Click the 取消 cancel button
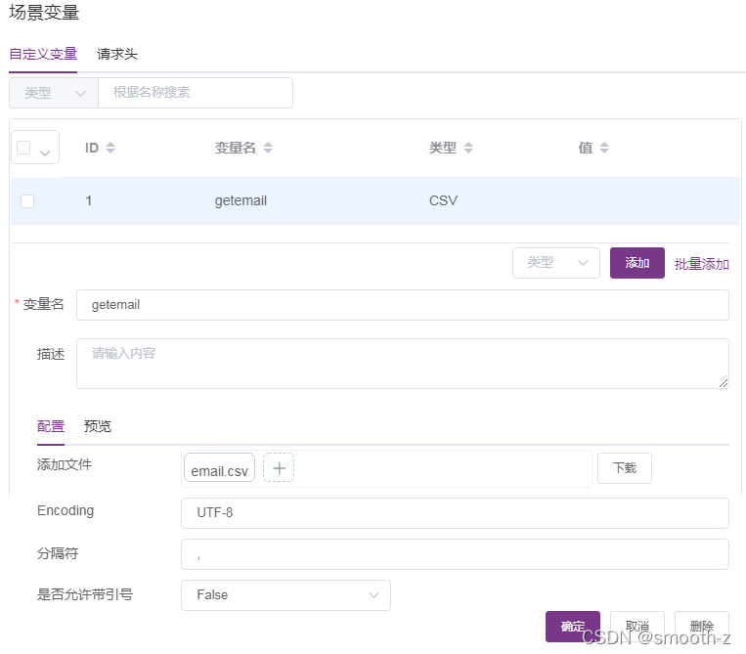This screenshot has width=746, height=654. click(637, 627)
